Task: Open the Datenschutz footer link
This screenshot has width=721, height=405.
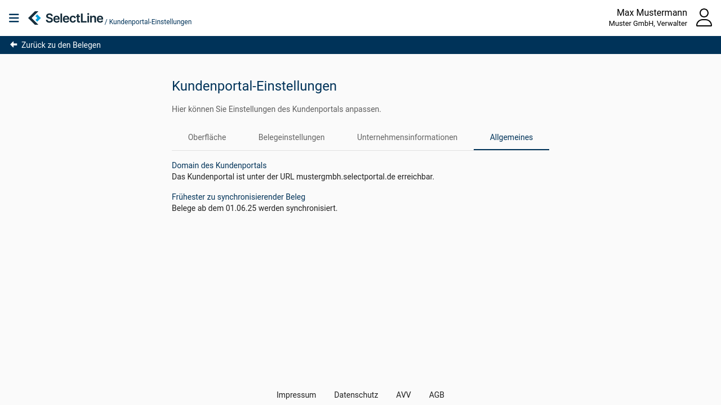Action: [356, 395]
